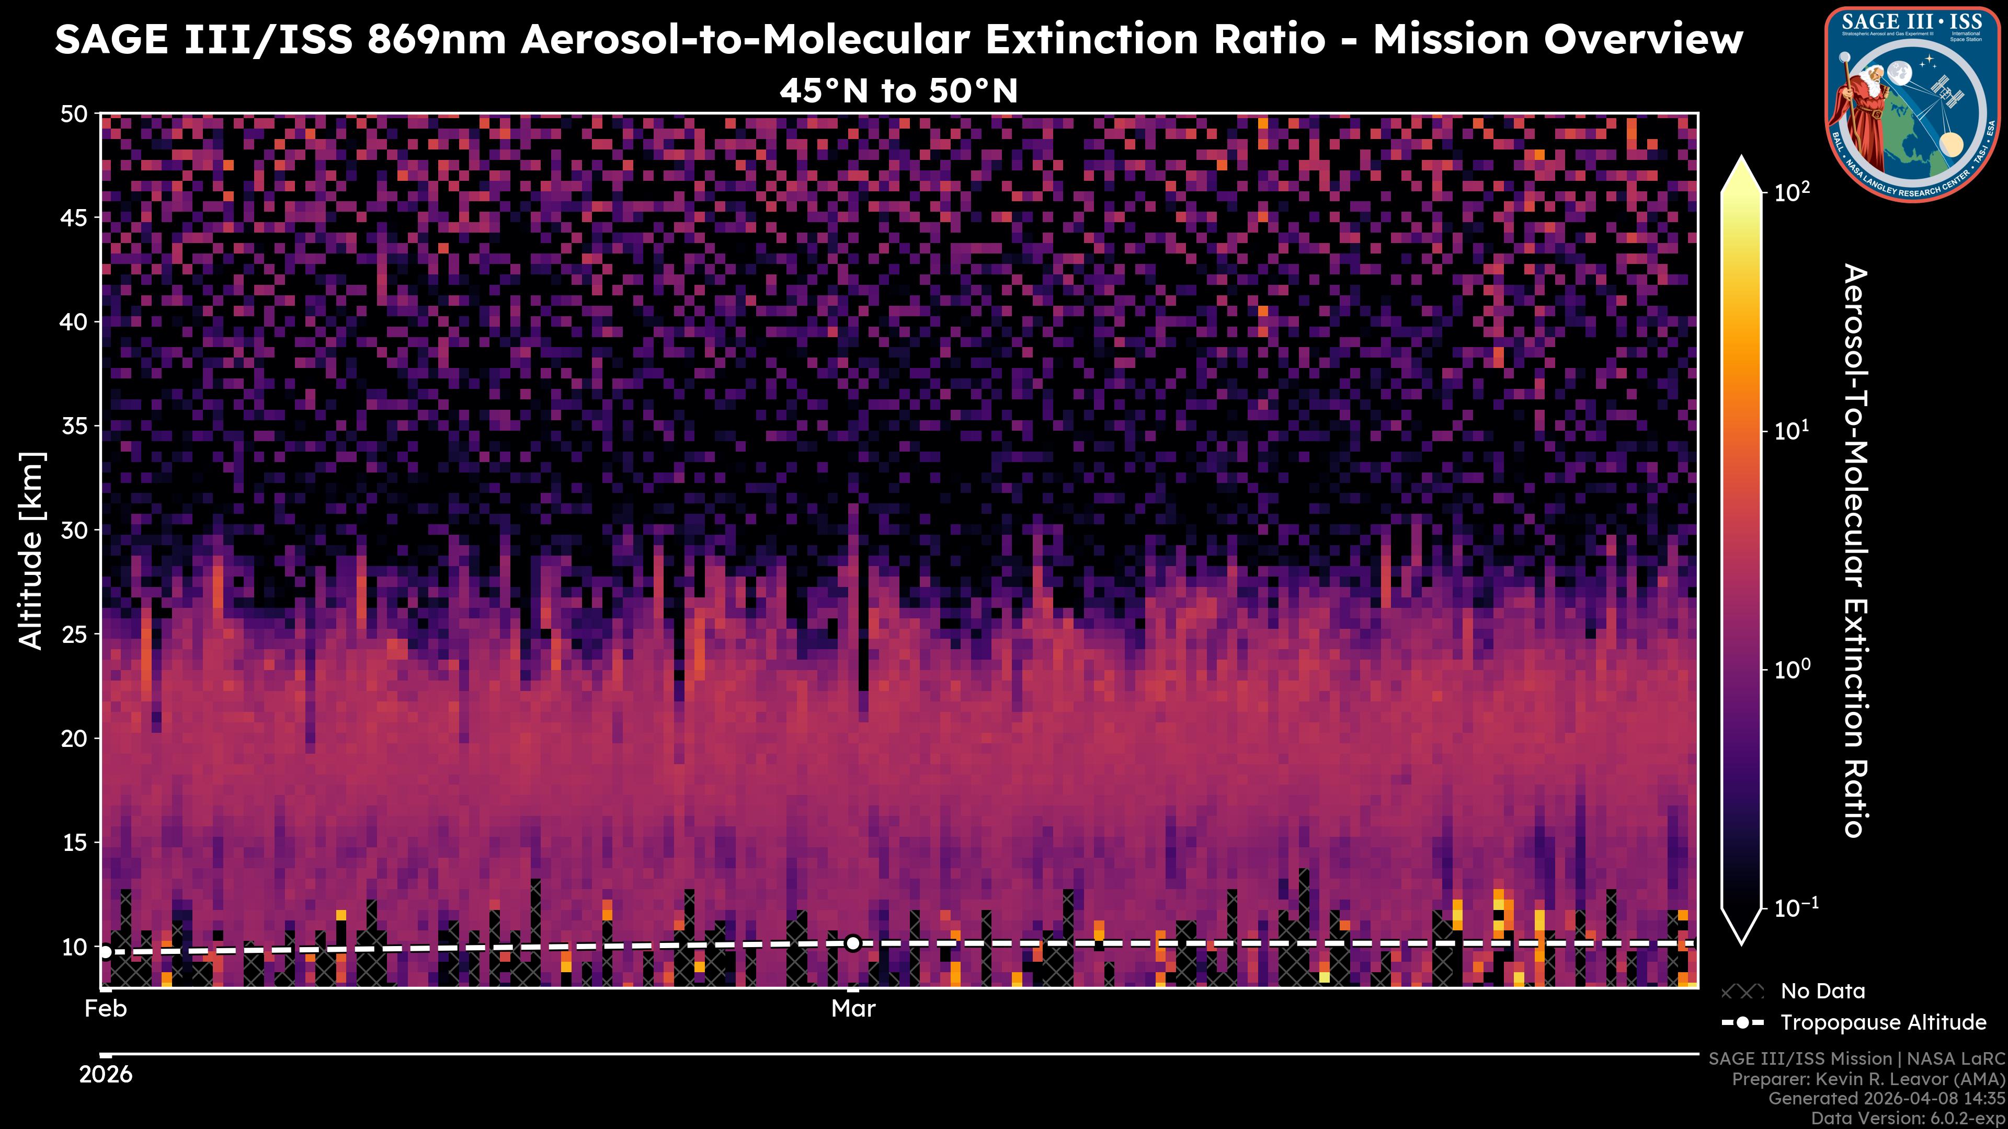Click the No Data hatch legend icon
This screenshot has height=1129, width=2008.
click(x=1742, y=992)
